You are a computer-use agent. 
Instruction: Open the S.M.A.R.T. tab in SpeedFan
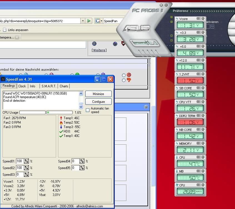pyautogui.click(x=49, y=86)
